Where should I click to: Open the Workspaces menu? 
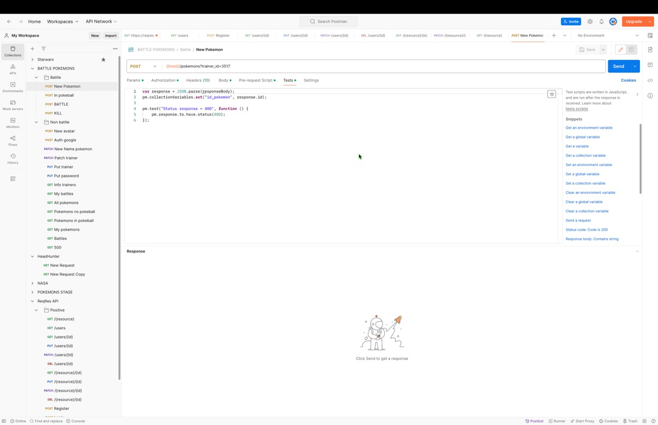[x=63, y=21]
